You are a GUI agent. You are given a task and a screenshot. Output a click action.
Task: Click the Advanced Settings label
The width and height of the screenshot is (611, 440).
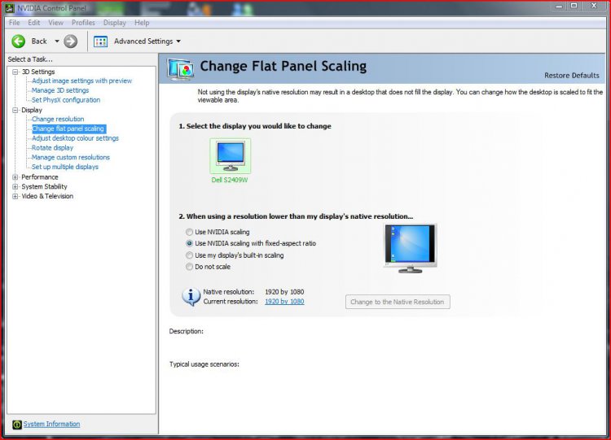coord(143,41)
